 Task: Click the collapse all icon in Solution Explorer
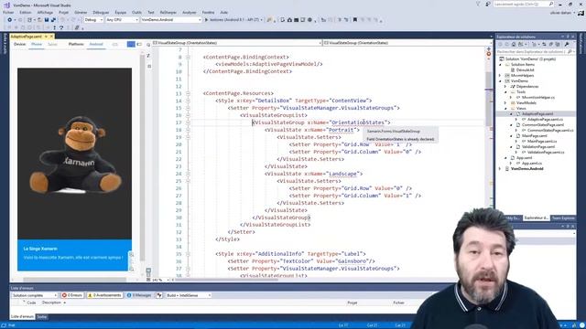pos(551,45)
